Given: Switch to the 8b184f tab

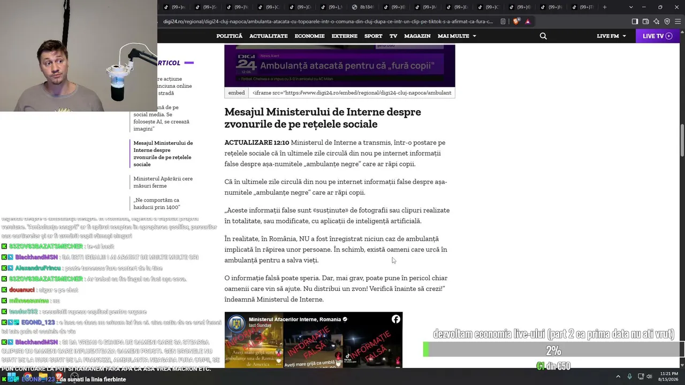Looking at the screenshot, I should [364, 7].
